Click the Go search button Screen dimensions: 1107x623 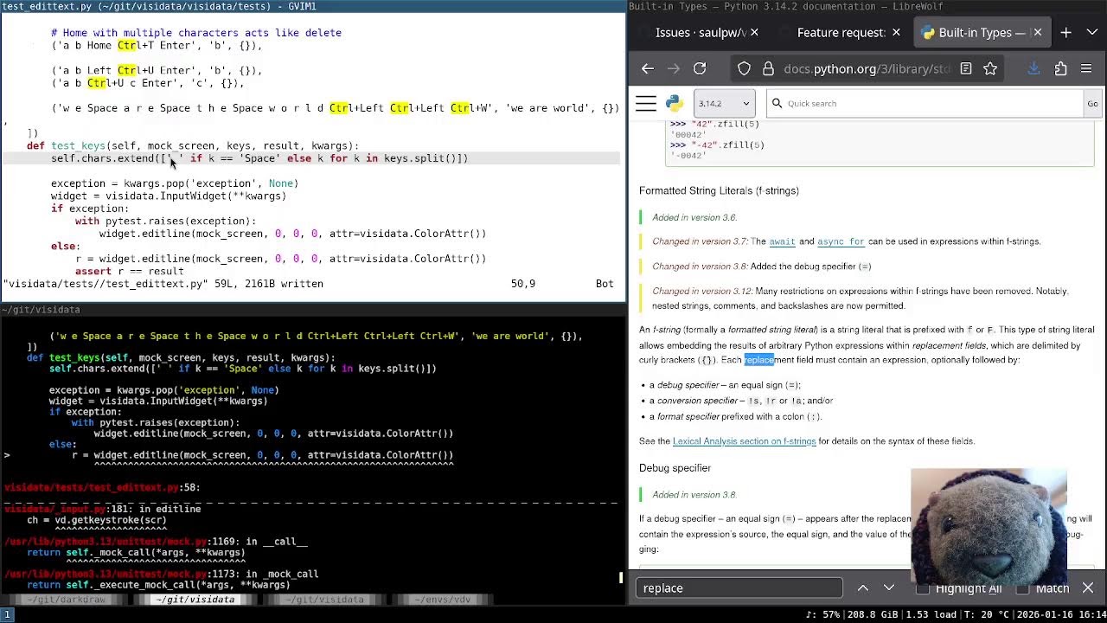tap(1092, 104)
